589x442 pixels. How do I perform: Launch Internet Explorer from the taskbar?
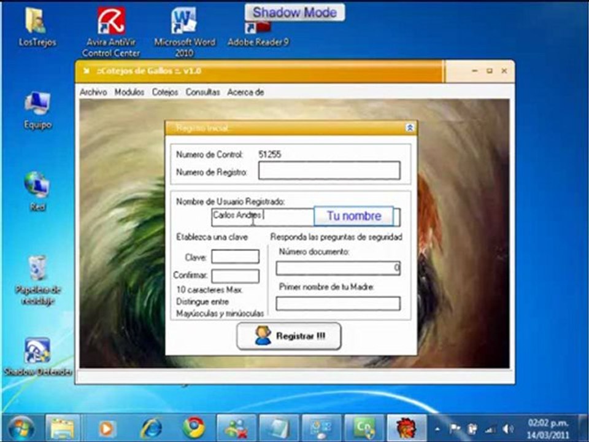tap(151, 428)
